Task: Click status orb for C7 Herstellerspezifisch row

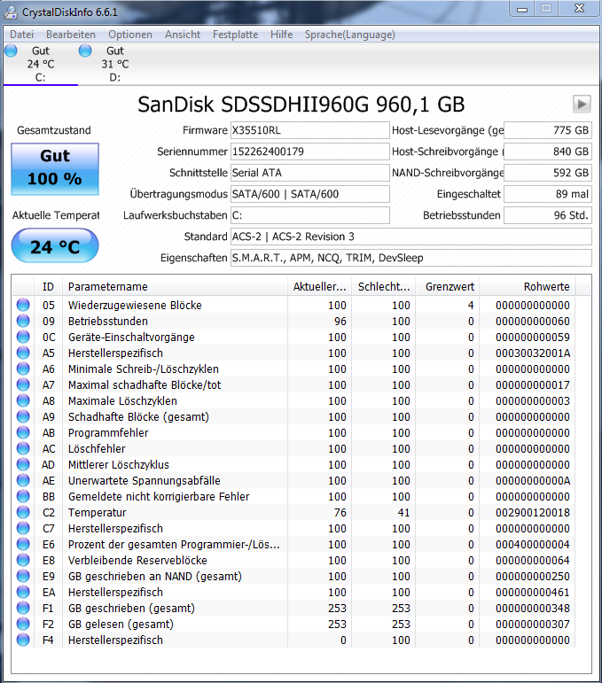Action: coord(23,528)
